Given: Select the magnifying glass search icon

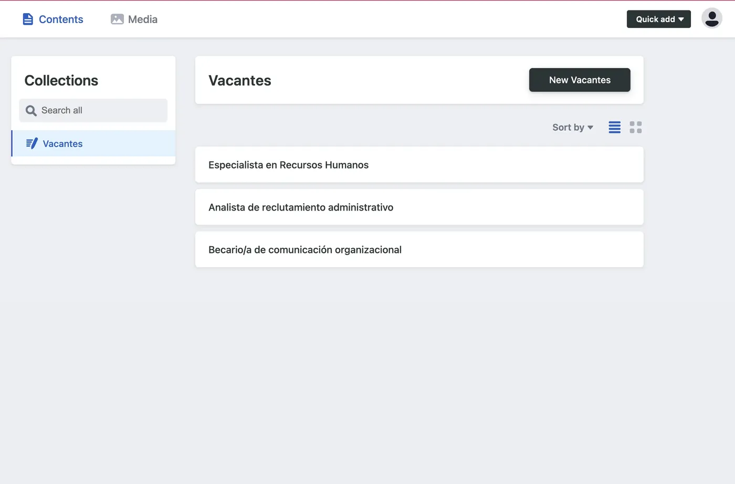Looking at the screenshot, I should click(x=30, y=110).
